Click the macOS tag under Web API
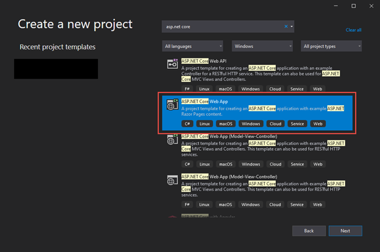380x252 pixels. 225,89
